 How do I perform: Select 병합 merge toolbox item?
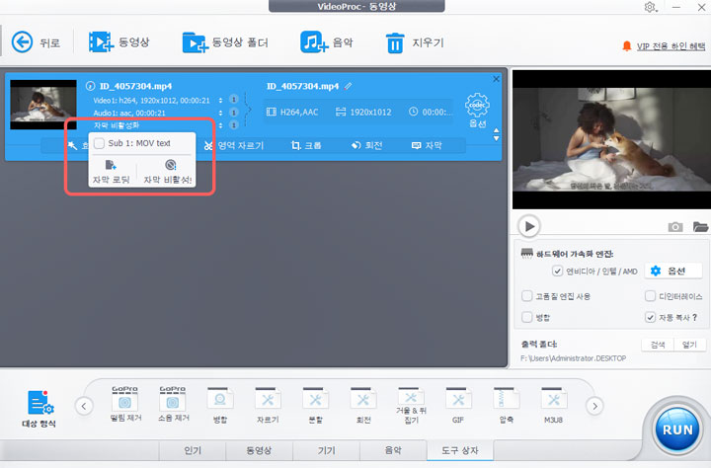click(x=220, y=406)
